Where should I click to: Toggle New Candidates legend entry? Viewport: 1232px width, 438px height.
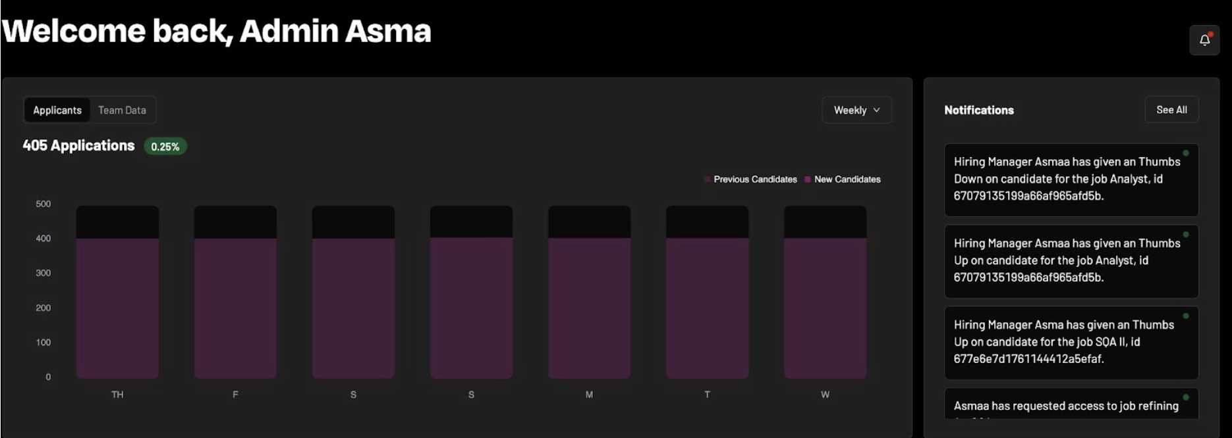click(843, 180)
